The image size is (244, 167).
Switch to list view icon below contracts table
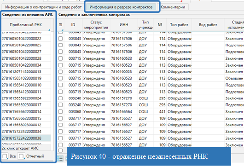[x=60, y=158]
